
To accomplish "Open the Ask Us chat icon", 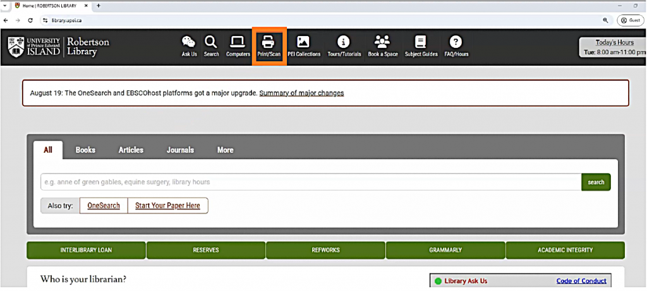I will (189, 43).
